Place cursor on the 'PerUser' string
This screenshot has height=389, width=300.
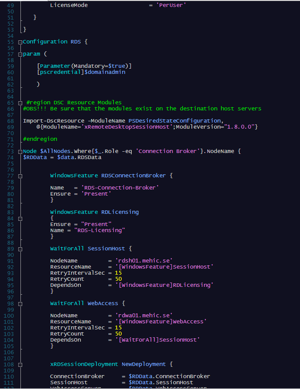tap(171, 6)
